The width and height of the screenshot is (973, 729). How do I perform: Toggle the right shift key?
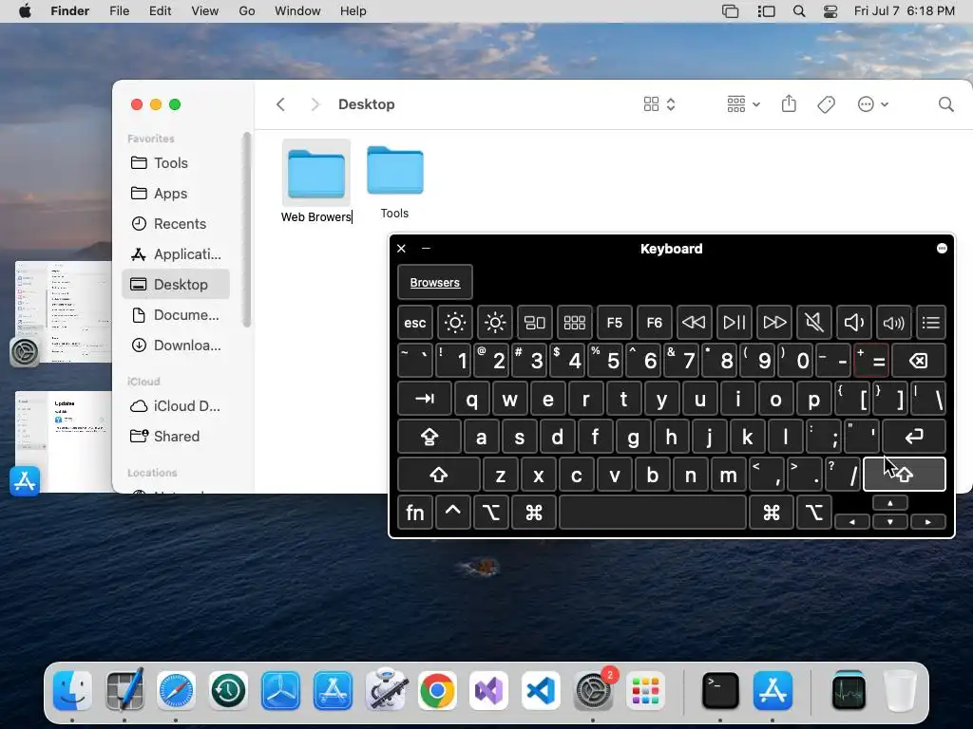tap(905, 475)
